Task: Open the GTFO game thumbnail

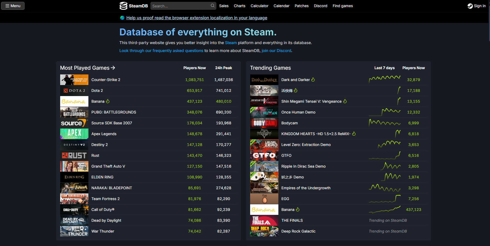Action: 264,155
